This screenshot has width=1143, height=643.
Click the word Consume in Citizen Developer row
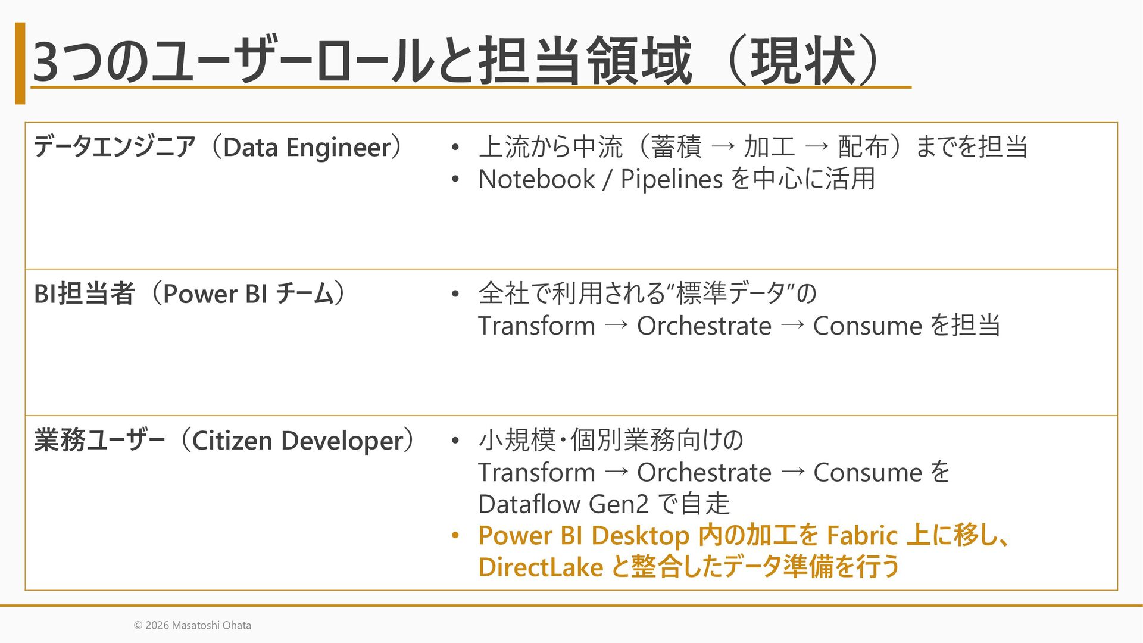click(867, 473)
